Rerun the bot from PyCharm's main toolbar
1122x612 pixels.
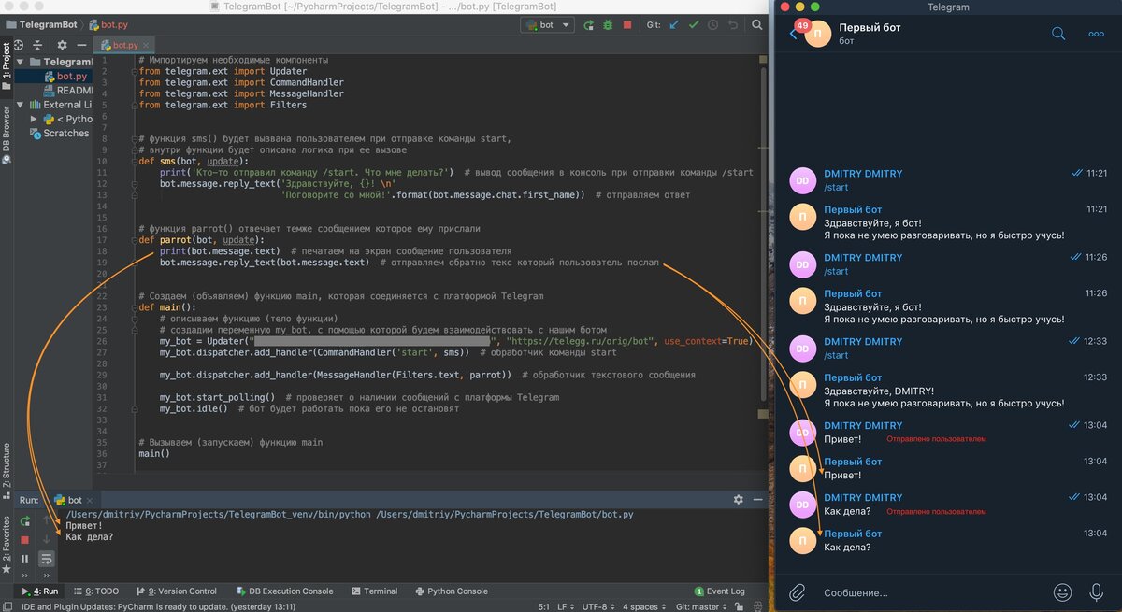coord(588,25)
